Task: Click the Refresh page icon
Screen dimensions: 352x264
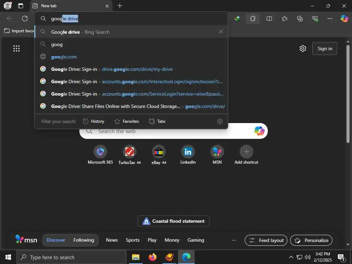Action: pos(25,19)
